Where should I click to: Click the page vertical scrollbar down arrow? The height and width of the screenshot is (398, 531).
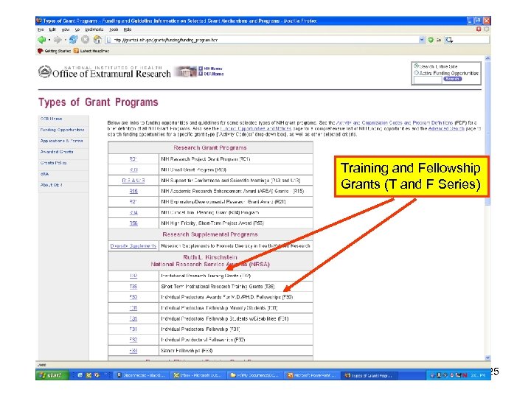tap(487, 357)
